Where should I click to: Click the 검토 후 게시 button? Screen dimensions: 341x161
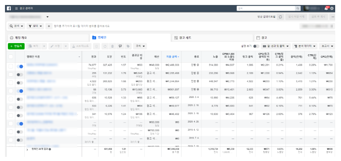(x=318, y=17)
